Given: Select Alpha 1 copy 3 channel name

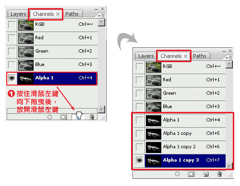Looking at the screenshot, I should (181, 160).
